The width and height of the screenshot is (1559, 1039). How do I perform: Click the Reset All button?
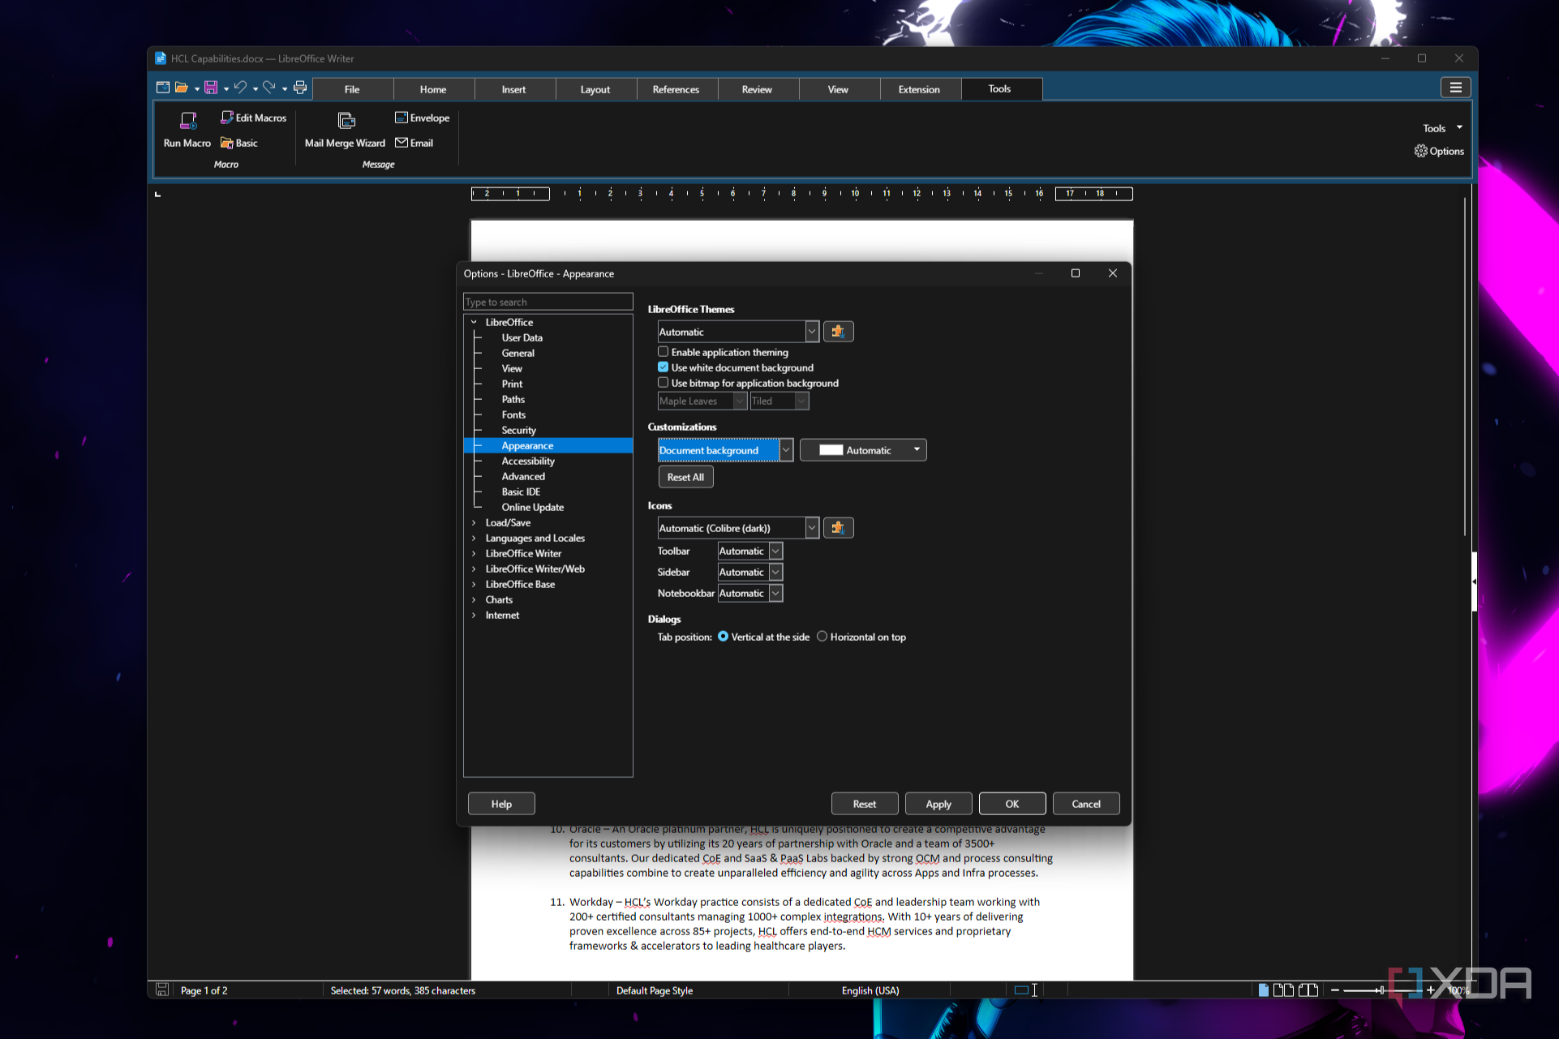(x=686, y=477)
